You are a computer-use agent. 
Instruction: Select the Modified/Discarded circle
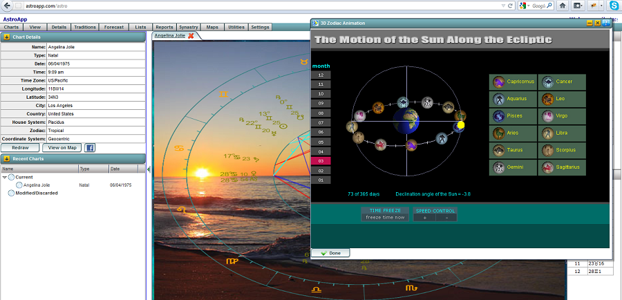(x=12, y=193)
